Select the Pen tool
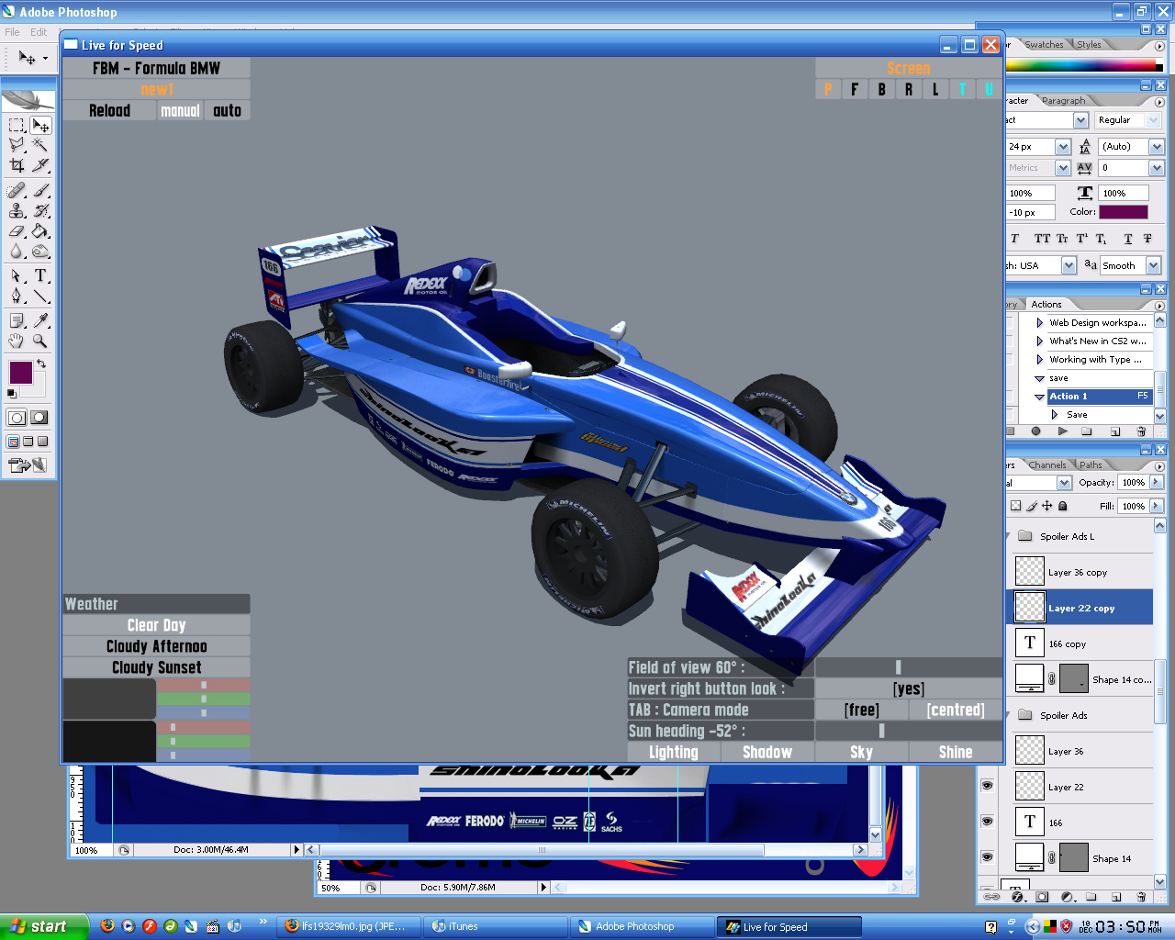Image resolution: width=1175 pixels, height=940 pixels. point(17,296)
